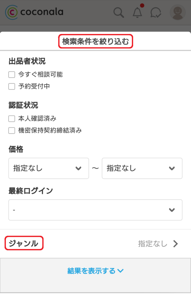
Task: Click 指定なし next to ジャンル
Action: click(152, 244)
